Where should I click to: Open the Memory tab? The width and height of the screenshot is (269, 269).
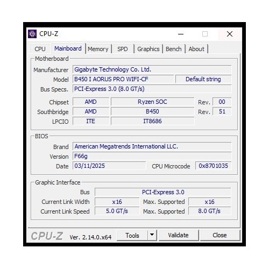point(98,49)
